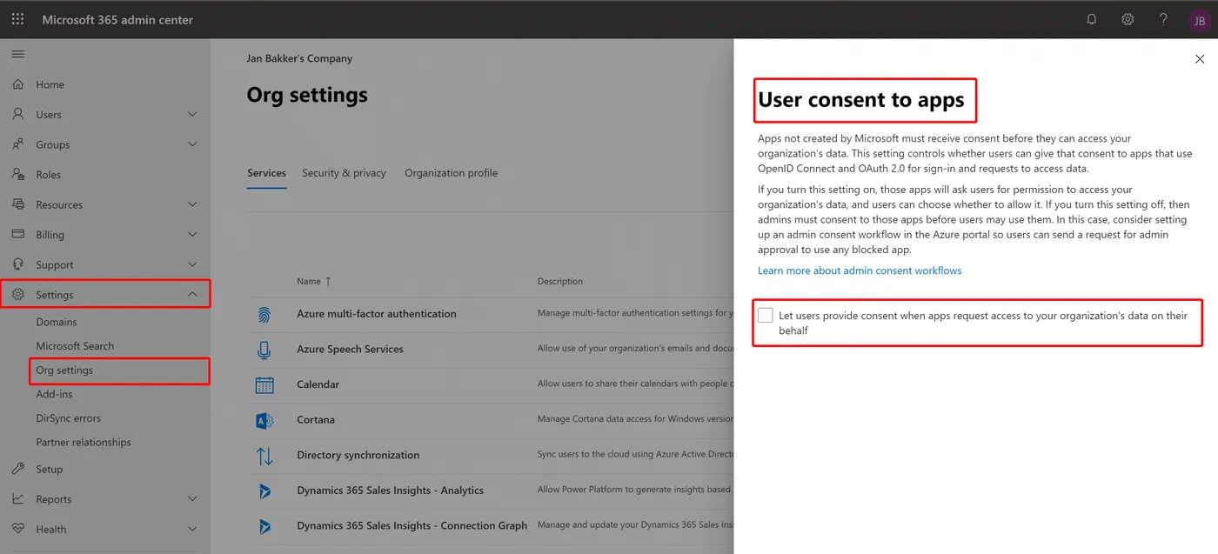This screenshot has width=1218, height=554.
Task: Open Azure Speech Services service name
Action: point(350,350)
